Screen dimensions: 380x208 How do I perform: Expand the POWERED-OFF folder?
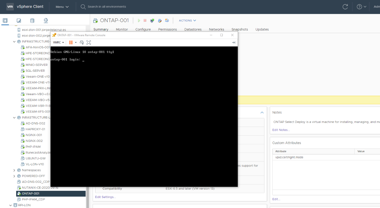point(14,176)
